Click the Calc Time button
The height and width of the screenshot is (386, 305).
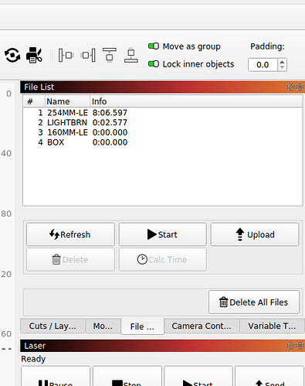tap(163, 259)
